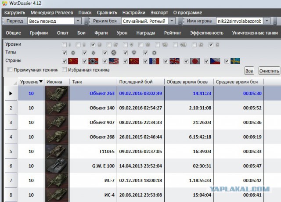The width and height of the screenshot is (281, 202).
Task: Enable the level IV checkbox
Action: click(109, 45)
